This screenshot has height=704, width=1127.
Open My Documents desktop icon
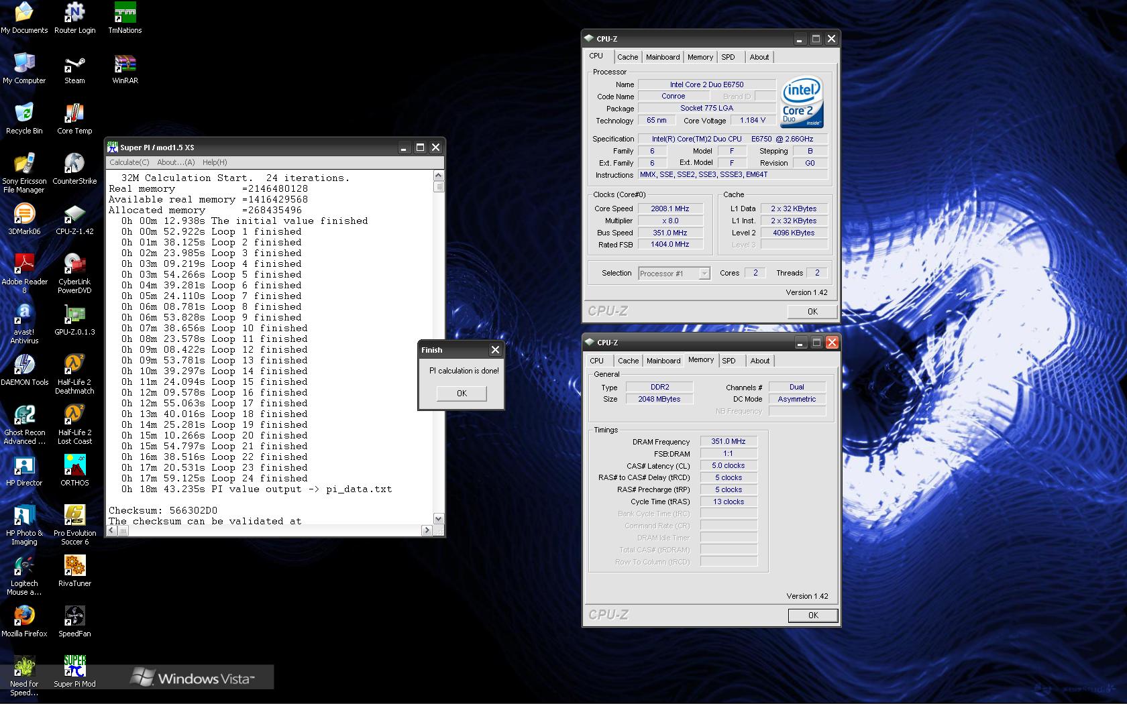[x=24, y=18]
